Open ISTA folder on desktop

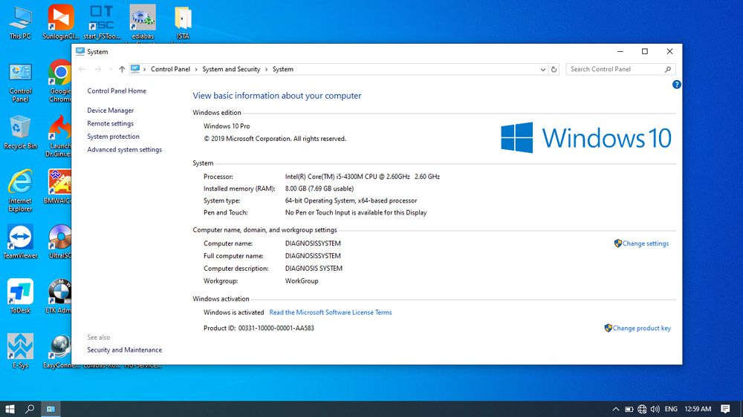(183, 23)
